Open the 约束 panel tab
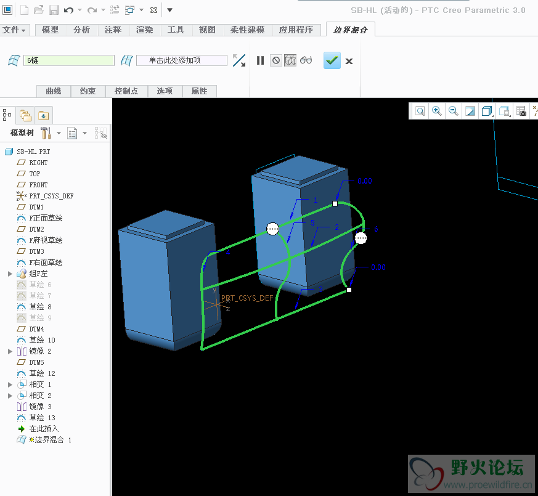538x496 pixels. coord(88,91)
